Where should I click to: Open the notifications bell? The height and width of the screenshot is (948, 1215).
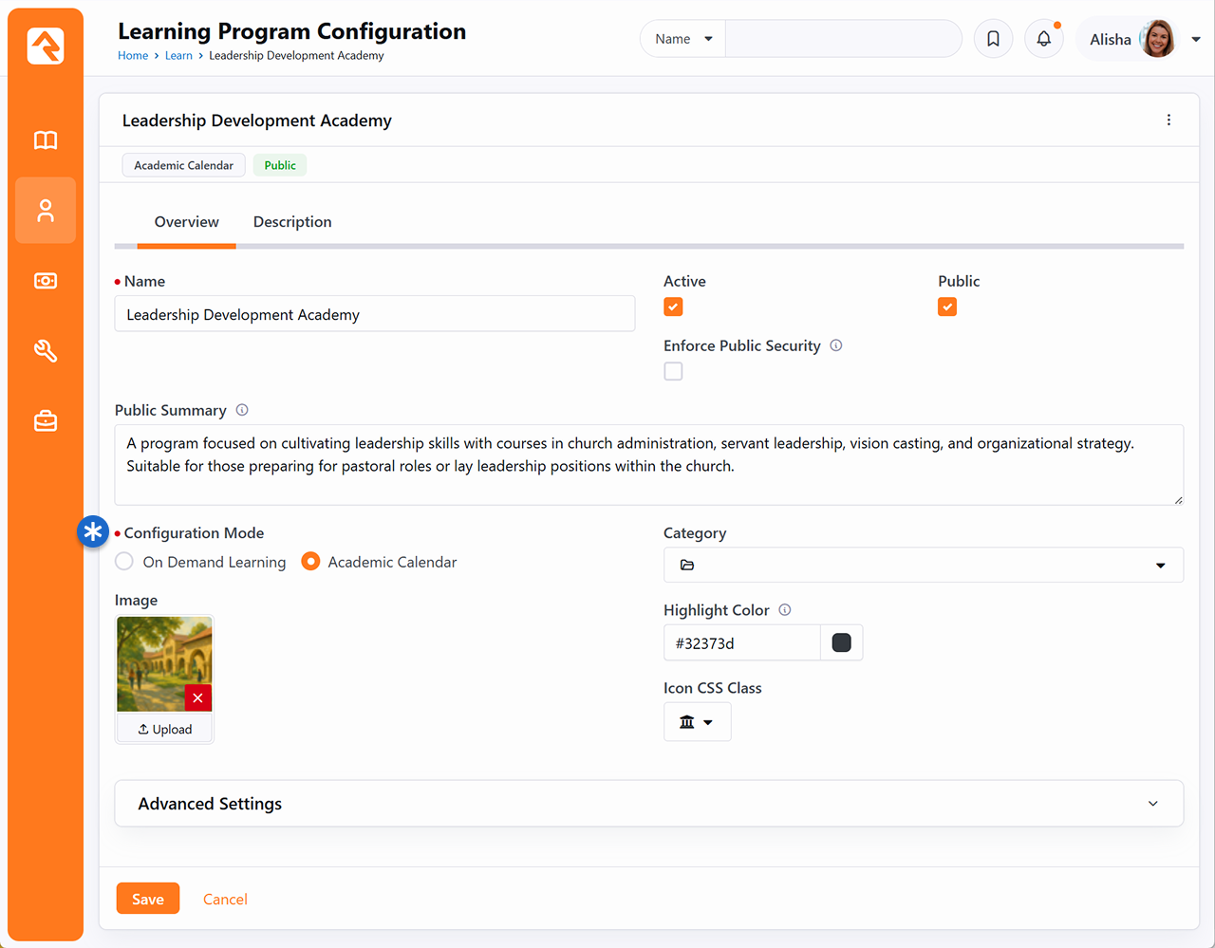pyautogui.click(x=1043, y=39)
